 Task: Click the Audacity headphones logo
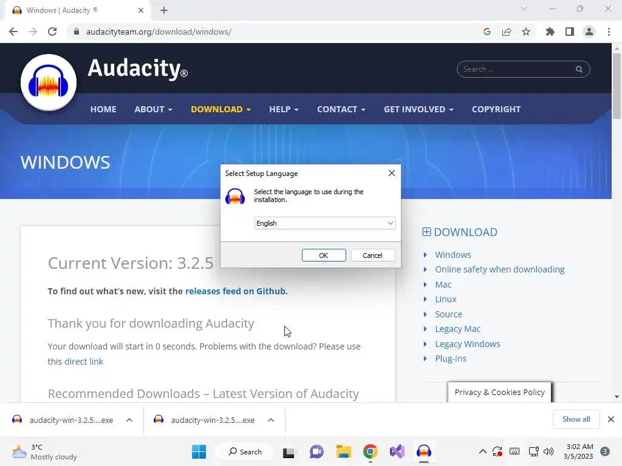[49, 83]
